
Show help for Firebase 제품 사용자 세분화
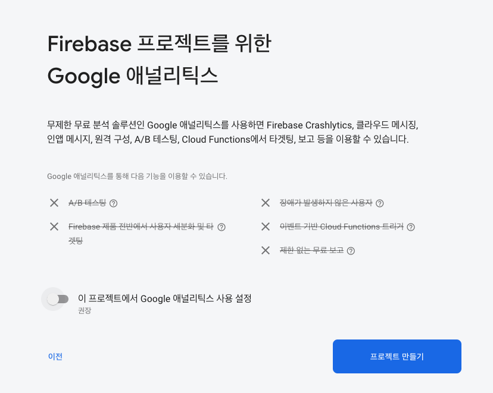coord(221,227)
